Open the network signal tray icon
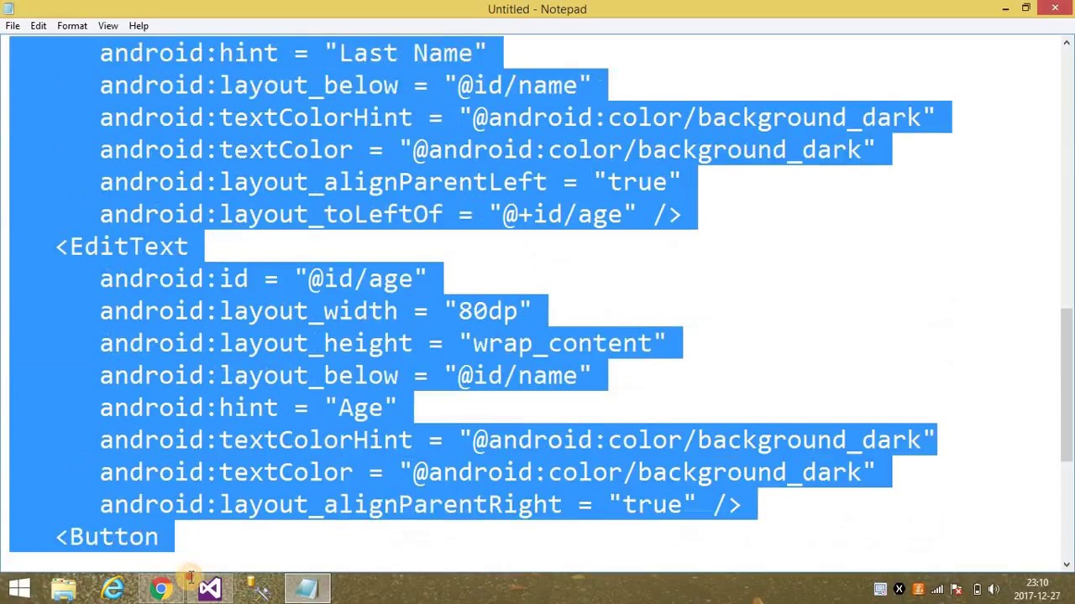The image size is (1075, 604). tap(937, 590)
